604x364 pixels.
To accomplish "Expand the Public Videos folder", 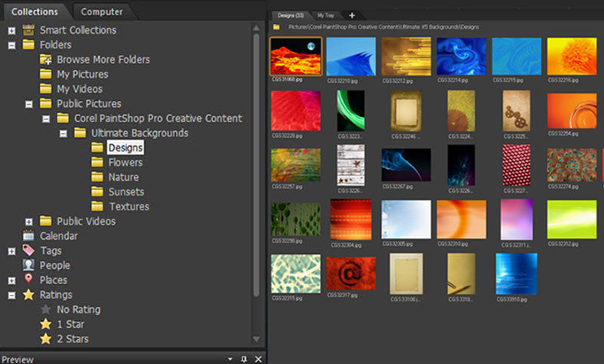I will [29, 222].
